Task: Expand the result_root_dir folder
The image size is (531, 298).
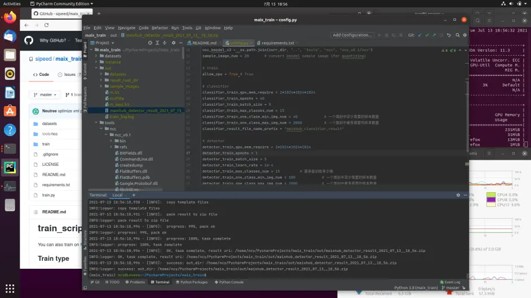Action: [101, 80]
